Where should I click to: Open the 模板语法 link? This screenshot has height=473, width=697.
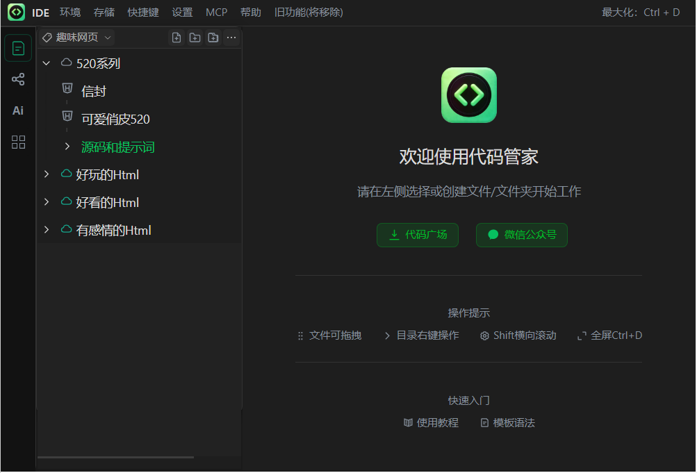click(x=508, y=423)
